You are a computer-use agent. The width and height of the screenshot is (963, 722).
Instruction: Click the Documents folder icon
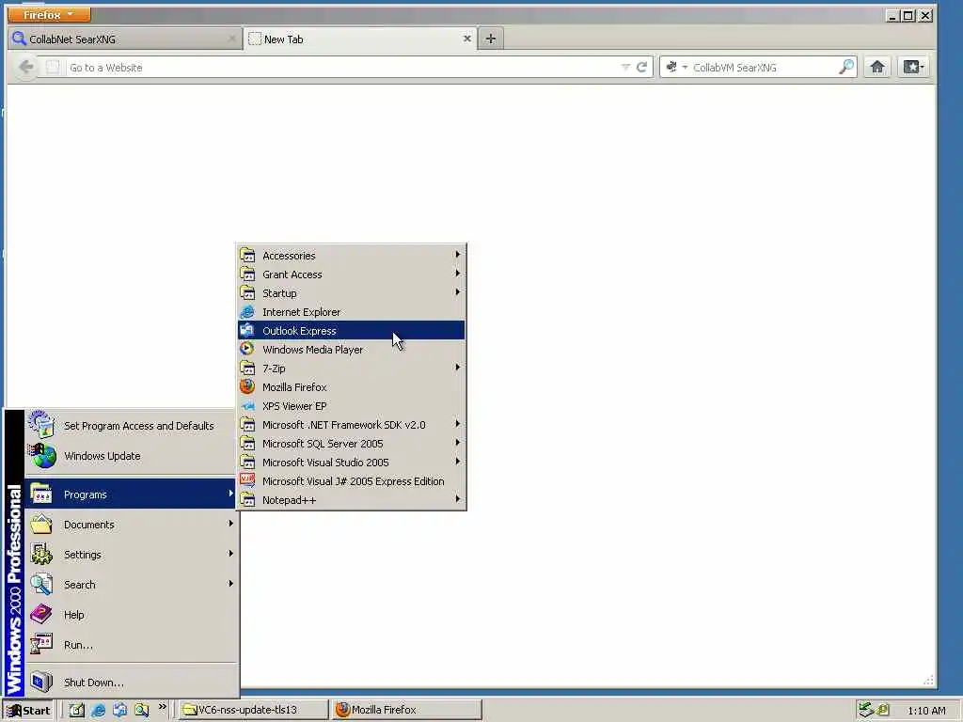tap(41, 525)
